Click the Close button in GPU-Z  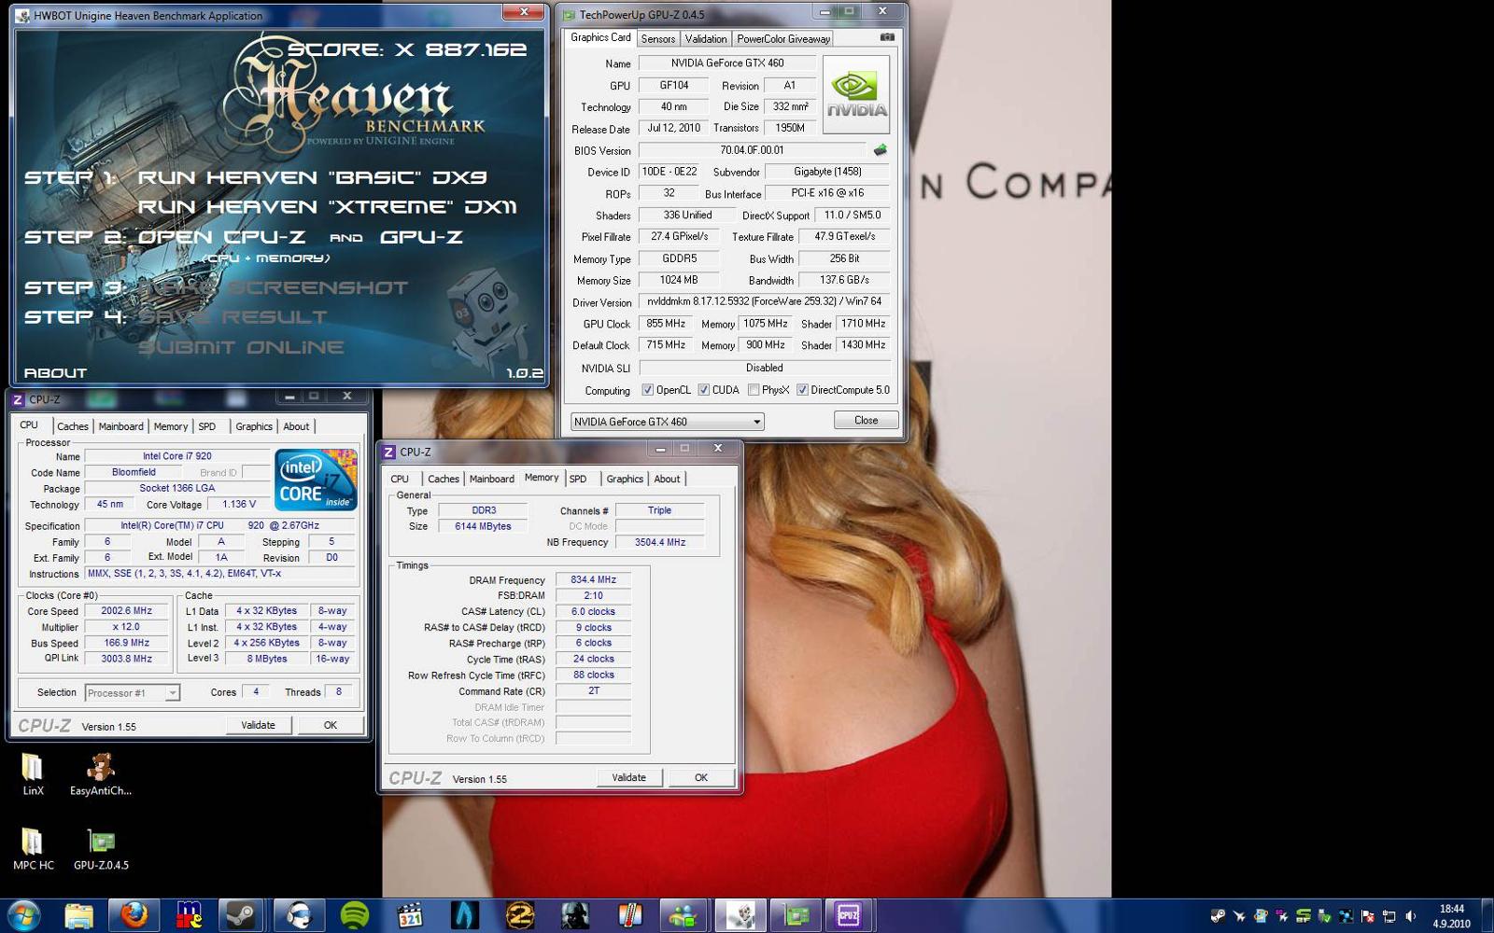[866, 420]
